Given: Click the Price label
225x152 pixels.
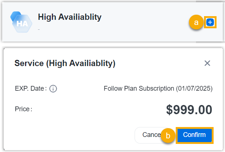Looking at the screenshot, I should tap(23, 109).
